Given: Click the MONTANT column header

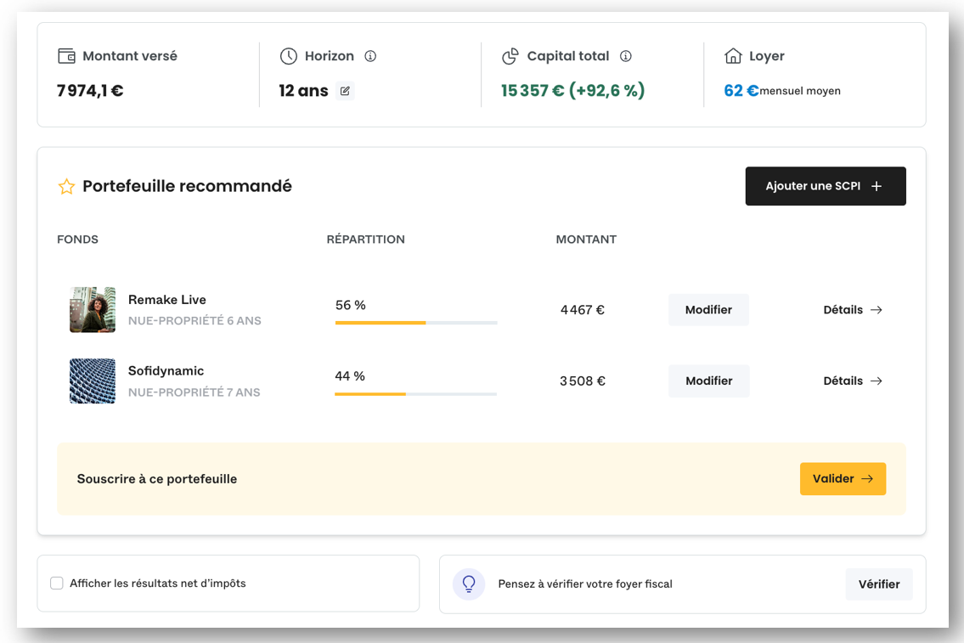Looking at the screenshot, I should 587,240.
